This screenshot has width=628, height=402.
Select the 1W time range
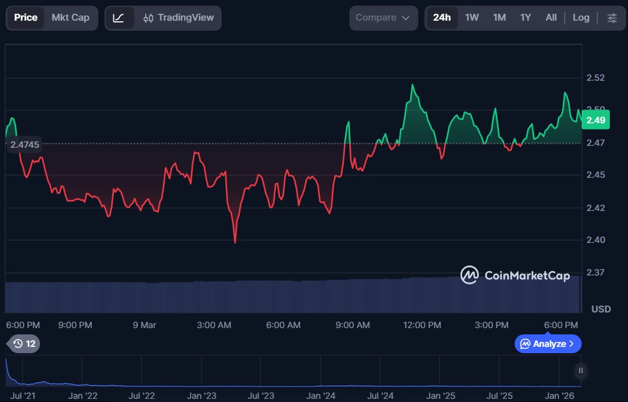click(471, 18)
